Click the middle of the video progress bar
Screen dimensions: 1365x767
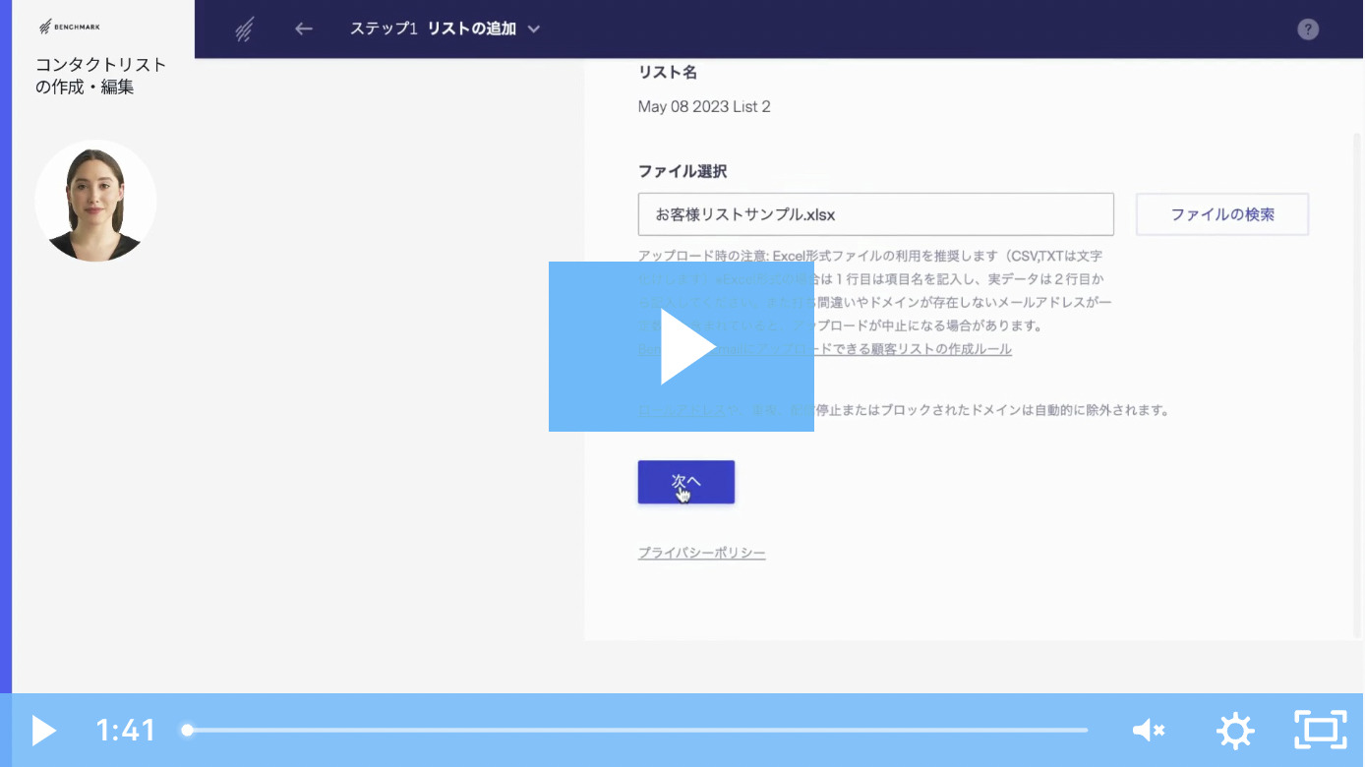[x=635, y=731]
